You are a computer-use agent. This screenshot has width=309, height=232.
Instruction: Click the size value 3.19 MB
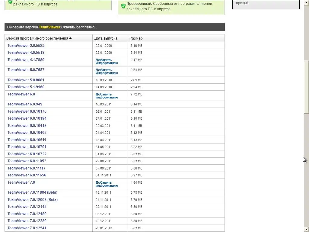pos(136,46)
